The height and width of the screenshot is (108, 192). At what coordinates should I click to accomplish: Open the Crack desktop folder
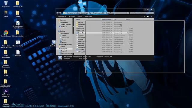coord(6,73)
